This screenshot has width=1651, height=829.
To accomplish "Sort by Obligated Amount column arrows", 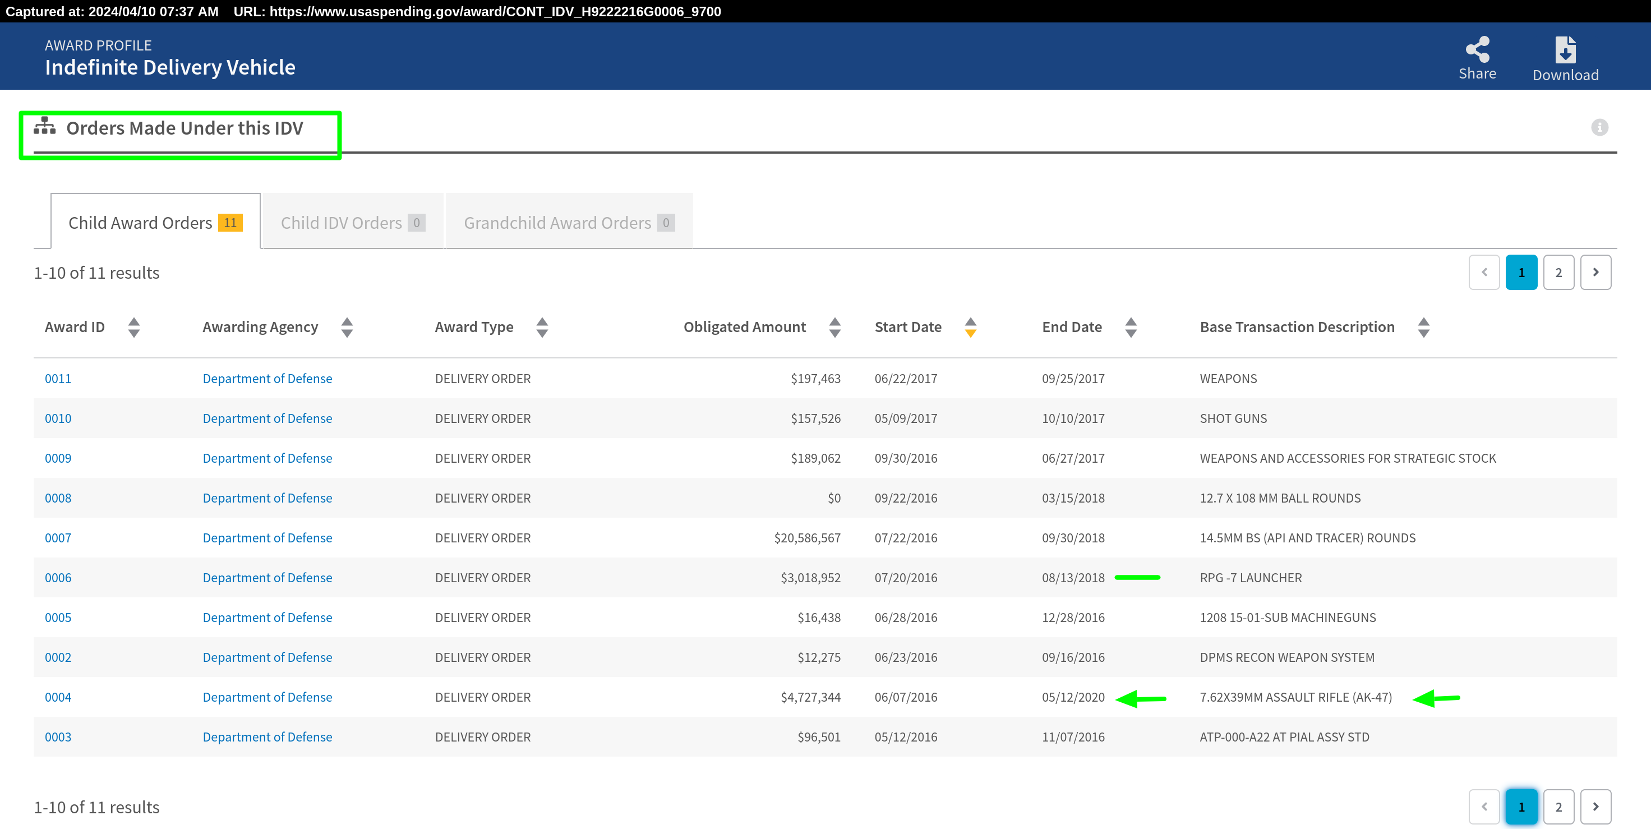I will (x=834, y=328).
